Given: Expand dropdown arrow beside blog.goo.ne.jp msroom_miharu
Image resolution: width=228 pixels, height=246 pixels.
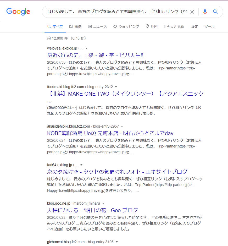Looking at the screenshot, I should pyautogui.click(x=103, y=204).
